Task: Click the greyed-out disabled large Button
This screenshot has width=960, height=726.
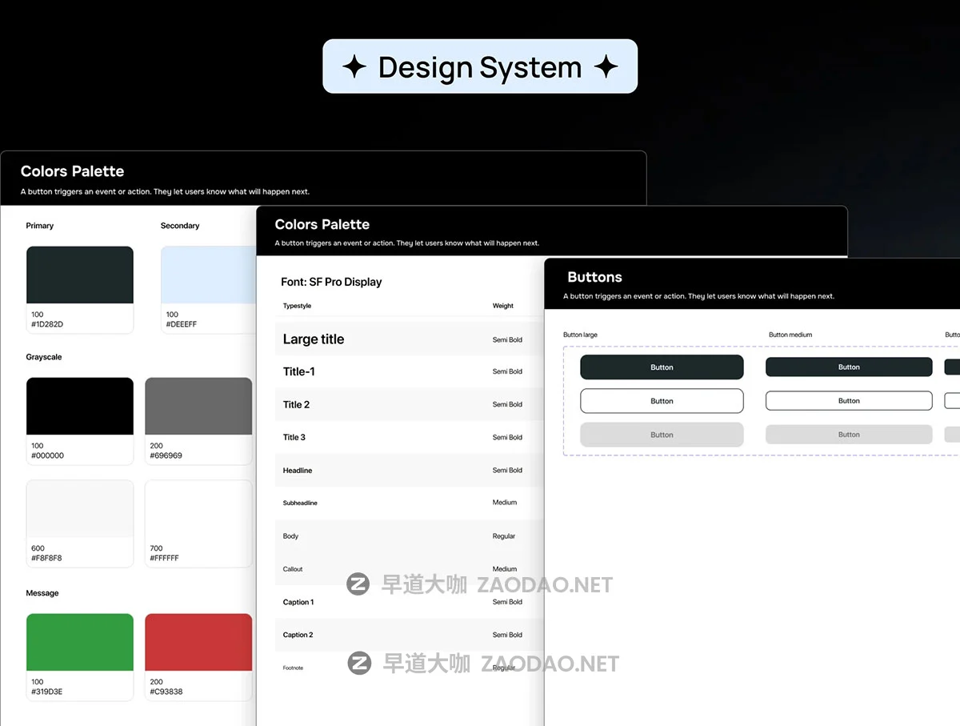Action: (662, 435)
